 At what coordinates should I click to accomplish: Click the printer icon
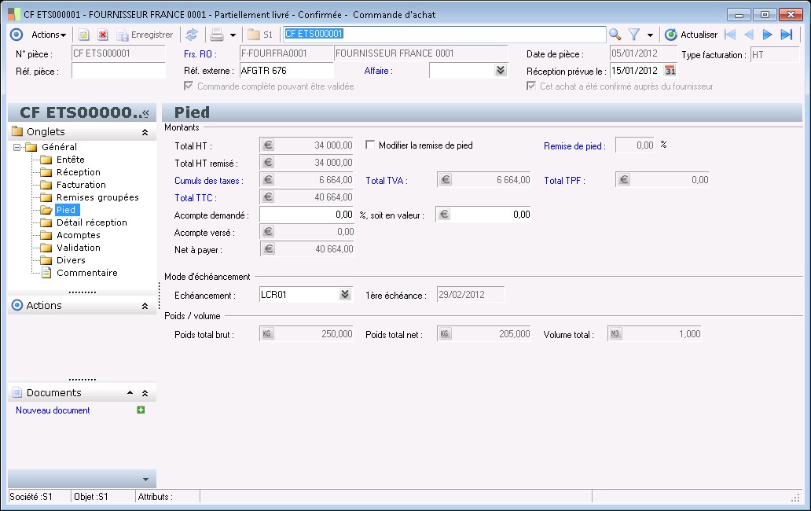coord(217,35)
